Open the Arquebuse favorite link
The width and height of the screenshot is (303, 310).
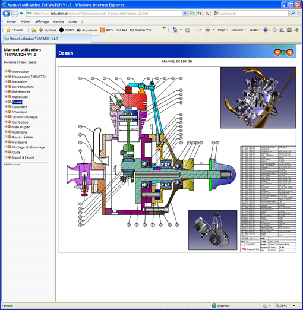(87, 30)
